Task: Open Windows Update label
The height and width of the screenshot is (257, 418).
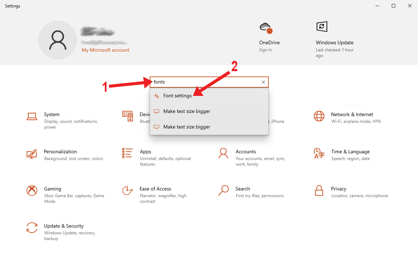Action: tap(335, 42)
